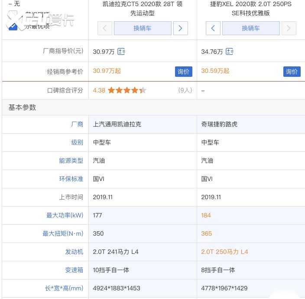Open the 变速箱 parameter link
The height and width of the screenshot is (299, 305).
(74, 270)
